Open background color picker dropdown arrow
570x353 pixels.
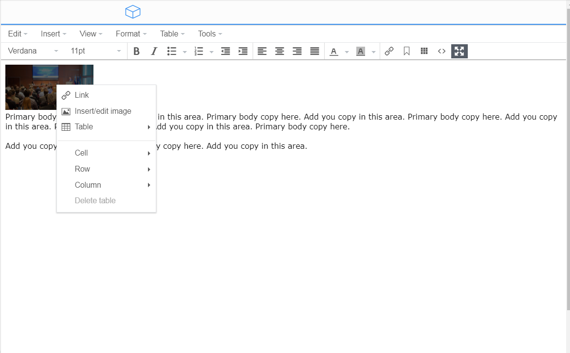click(x=373, y=52)
